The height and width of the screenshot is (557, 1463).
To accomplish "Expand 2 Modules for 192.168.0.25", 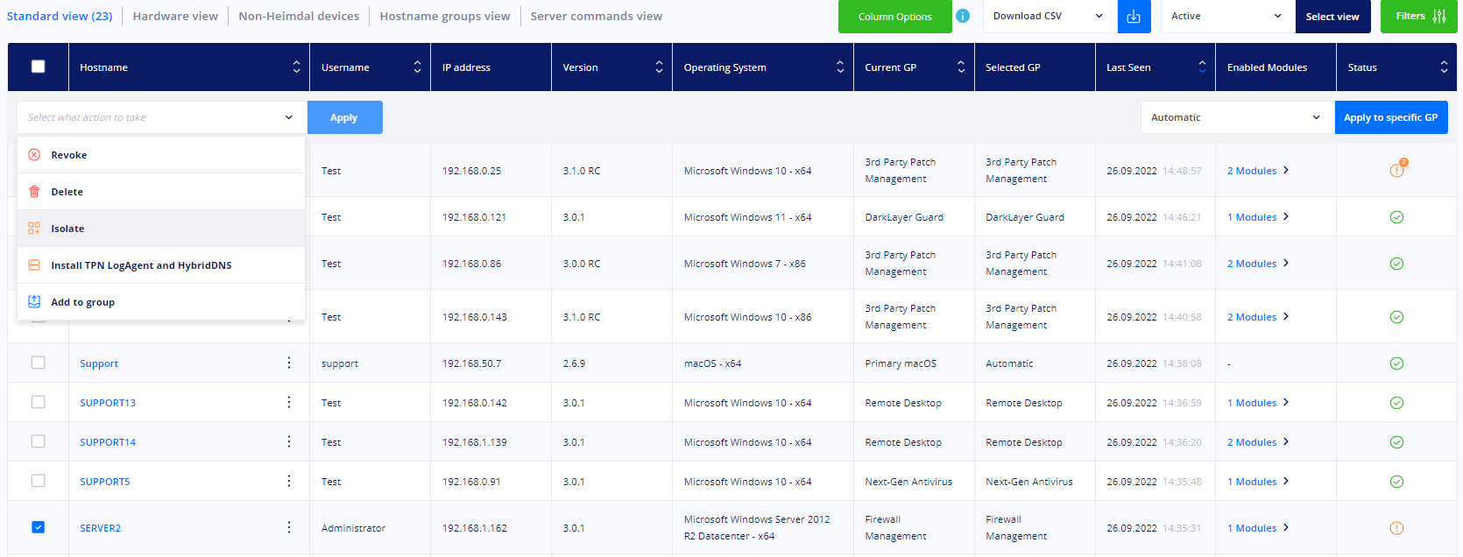I will click(1258, 171).
